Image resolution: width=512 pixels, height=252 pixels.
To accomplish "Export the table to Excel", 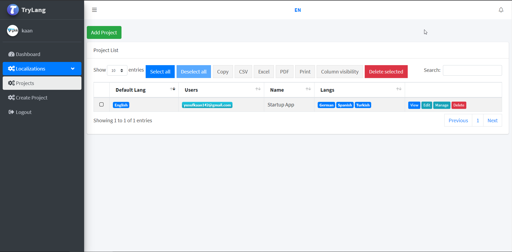I will [264, 72].
